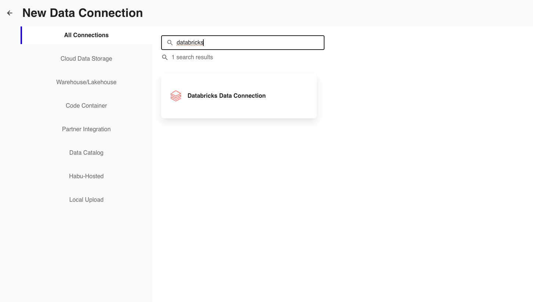Click the "New Data Connection" page heading

click(83, 13)
